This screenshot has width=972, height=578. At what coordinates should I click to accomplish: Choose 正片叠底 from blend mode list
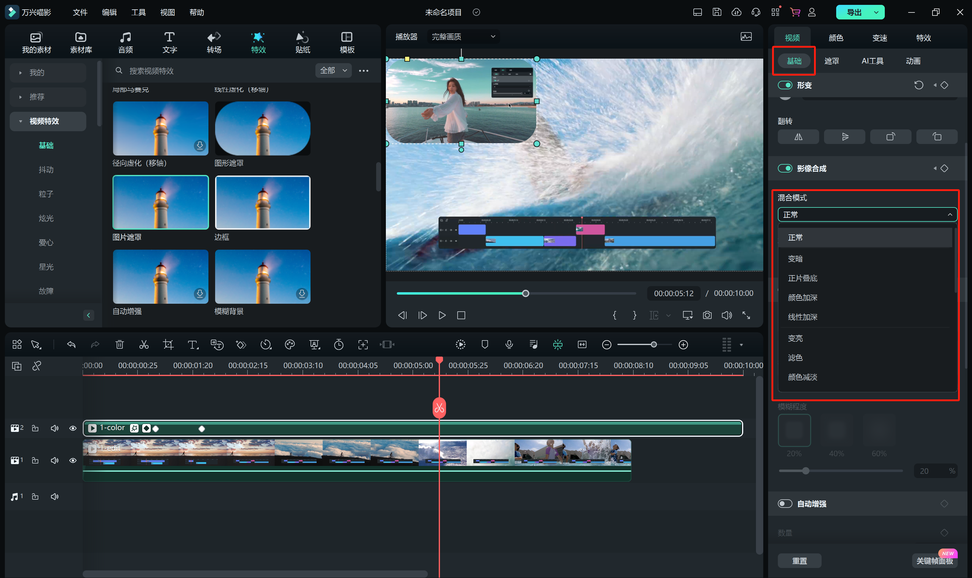[802, 278]
